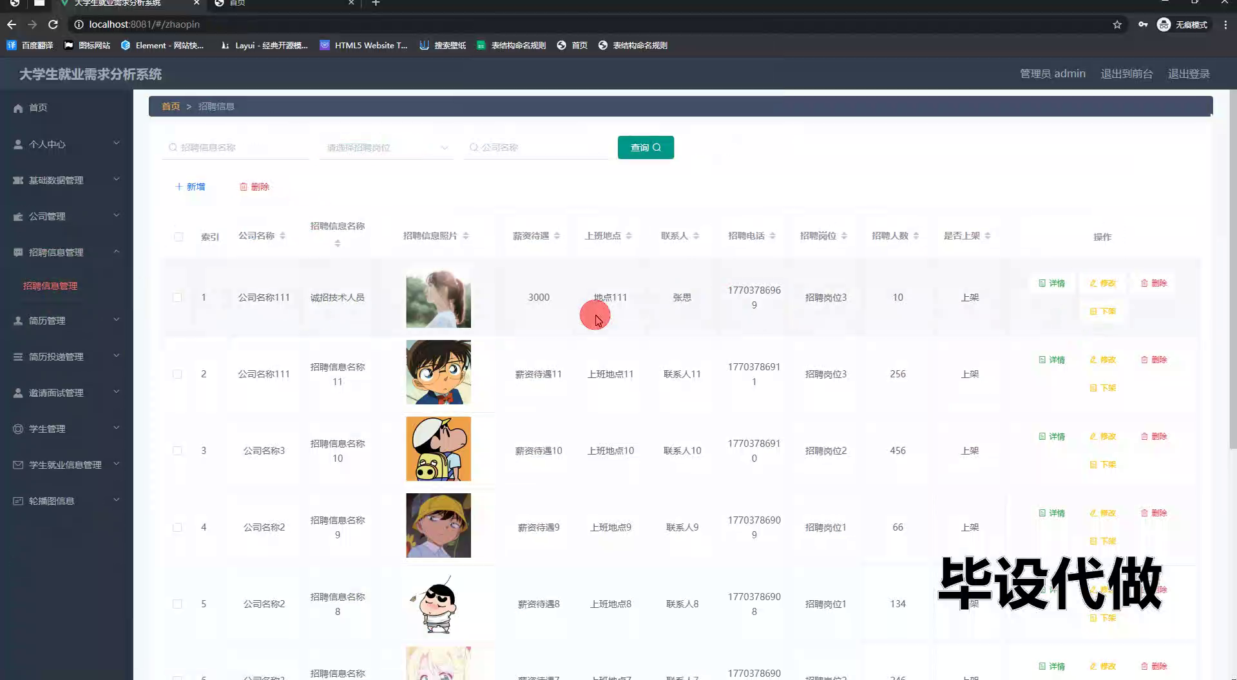Click the red 删除 button above table
This screenshot has height=680, width=1237.
point(254,187)
